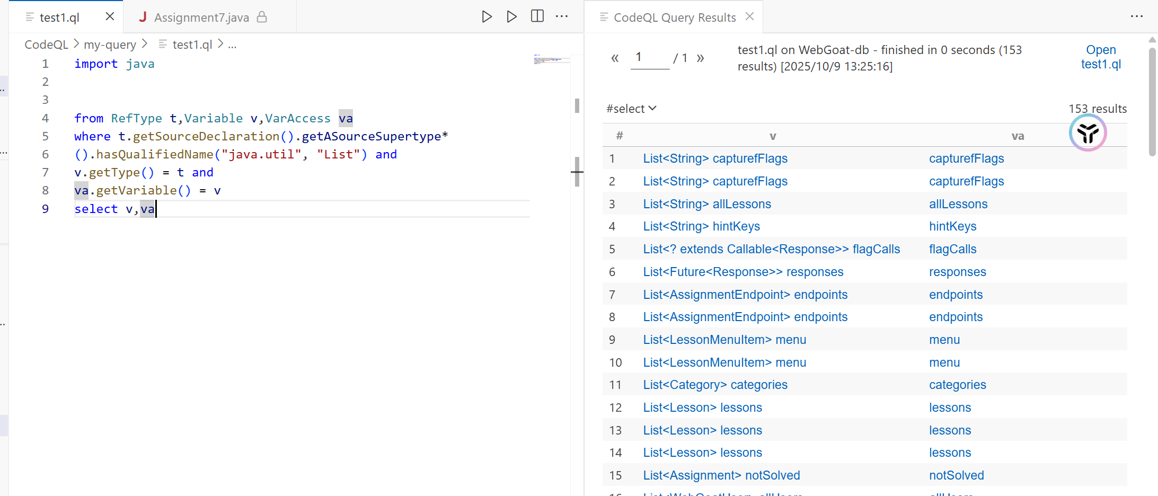Open the editor More Actions ellipsis menu
1158x496 pixels.
click(562, 17)
